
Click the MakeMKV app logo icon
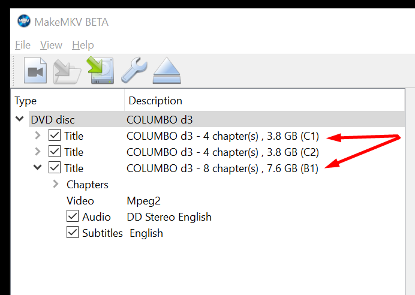coord(24,21)
